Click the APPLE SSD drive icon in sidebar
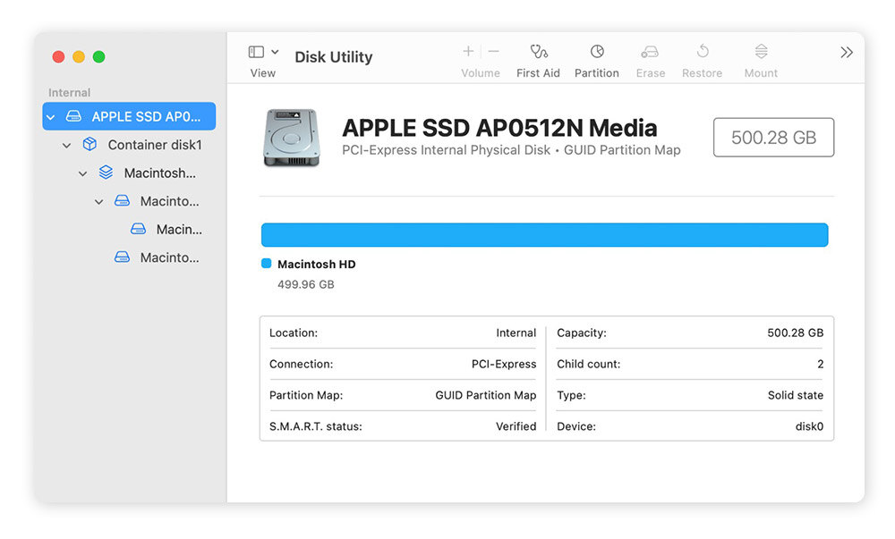 click(73, 116)
